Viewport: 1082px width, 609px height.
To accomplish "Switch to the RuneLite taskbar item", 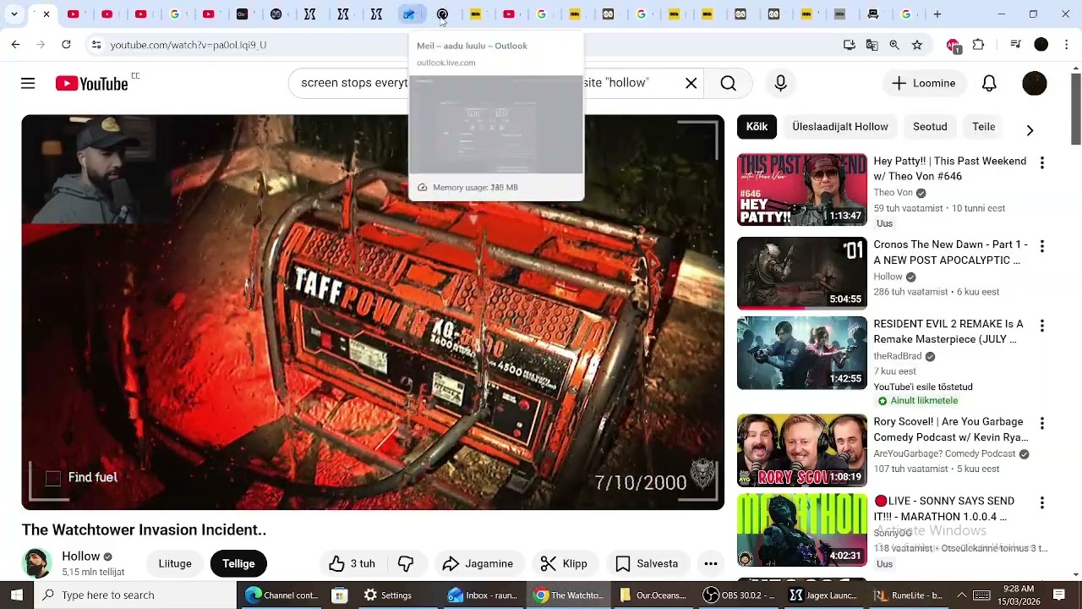I will [x=910, y=595].
